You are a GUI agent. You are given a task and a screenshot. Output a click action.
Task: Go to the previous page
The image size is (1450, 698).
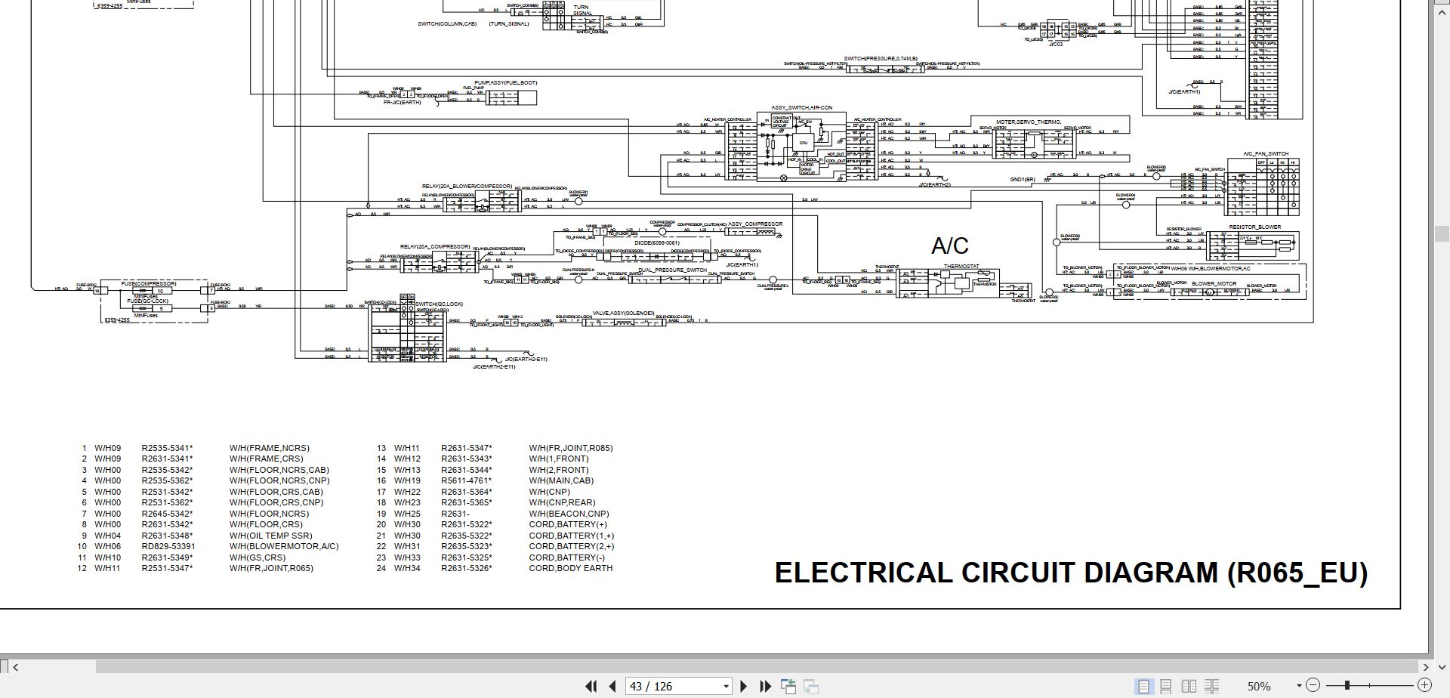pos(612,686)
